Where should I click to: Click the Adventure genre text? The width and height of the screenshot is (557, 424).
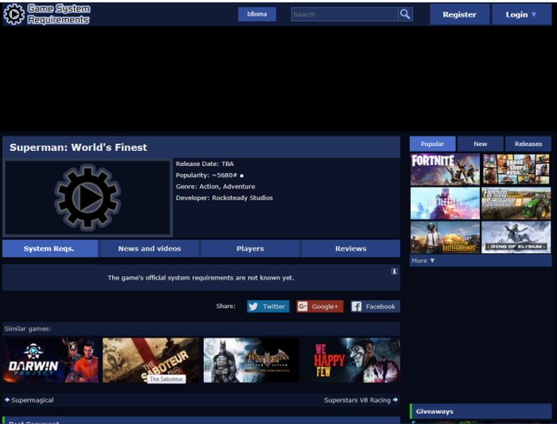[239, 186]
